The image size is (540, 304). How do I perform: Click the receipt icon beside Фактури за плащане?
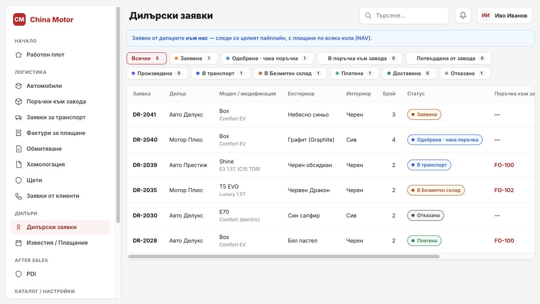[18, 133]
